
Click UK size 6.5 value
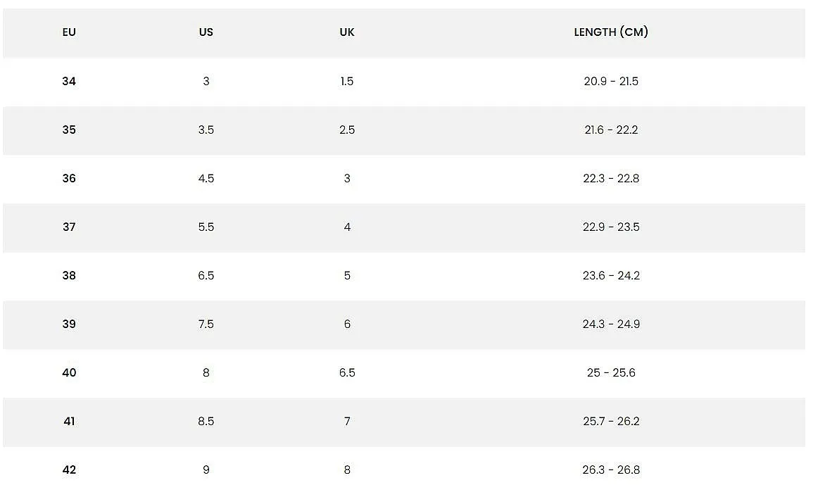347,373
